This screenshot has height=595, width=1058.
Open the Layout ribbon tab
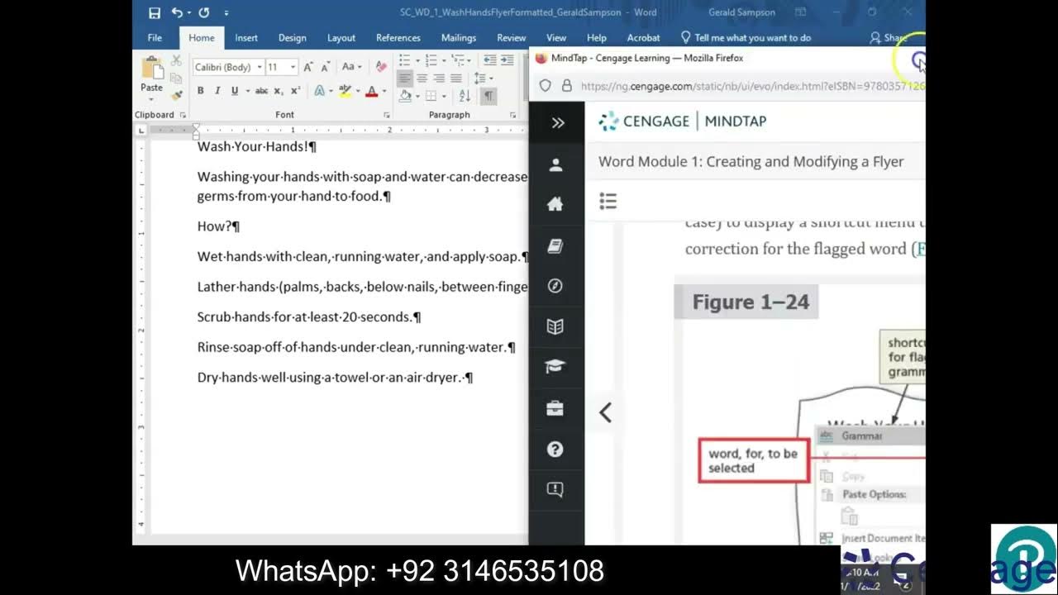pyautogui.click(x=341, y=38)
